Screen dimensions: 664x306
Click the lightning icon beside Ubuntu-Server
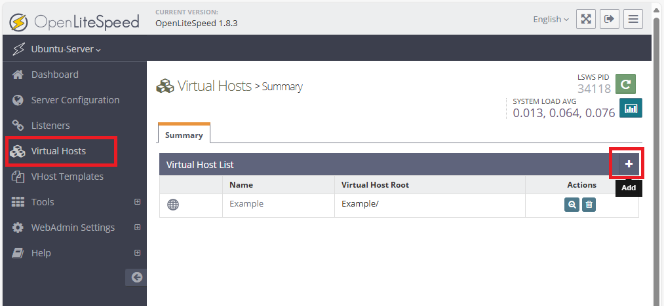pyautogui.click(x=18, y=49)
